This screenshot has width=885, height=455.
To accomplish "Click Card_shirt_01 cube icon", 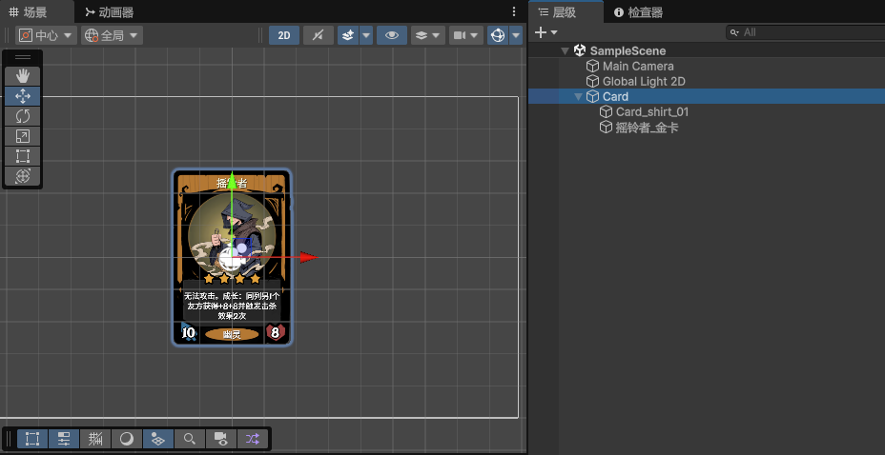I will 606,112.
